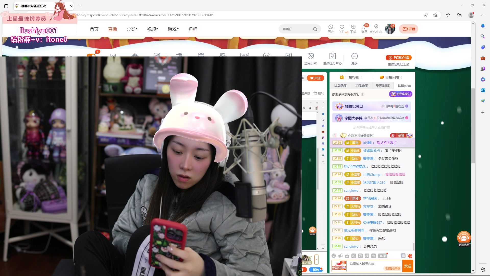Open the 下载 download icon
Image resolution: width=490 pixels, height=276 pixels.
click(353, 29)
